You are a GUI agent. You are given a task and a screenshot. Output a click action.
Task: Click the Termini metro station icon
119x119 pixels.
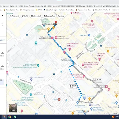coord(59,99)
